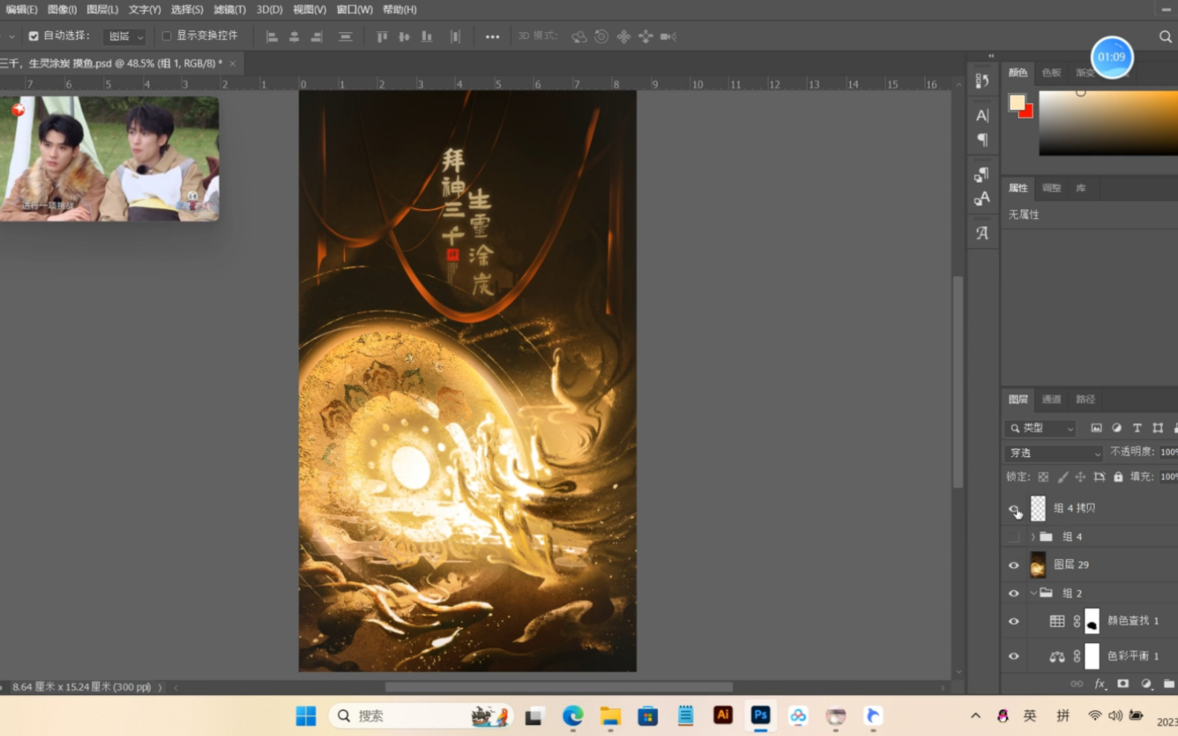Switch to the 调整 tab
This screenshot has width=1178, height=736.
click(1051, 188)
